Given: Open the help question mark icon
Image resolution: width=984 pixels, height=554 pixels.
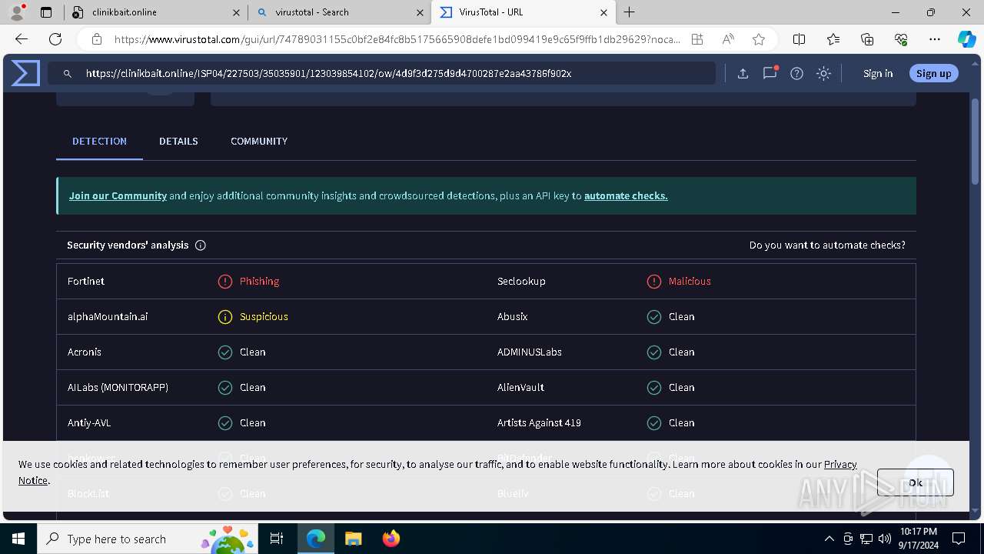Looking at the screenshot, I should (x=796, y=73).
